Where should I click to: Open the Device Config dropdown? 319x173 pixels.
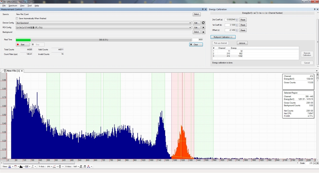click(190, 23)
